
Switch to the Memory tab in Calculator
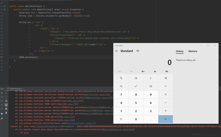[x=193, y=51]
